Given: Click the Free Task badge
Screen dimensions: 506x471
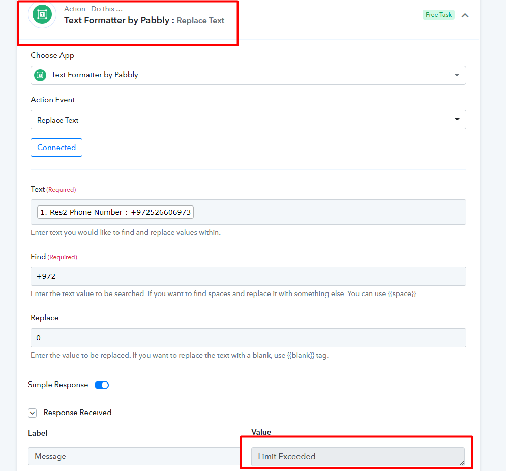Looking at the screenshot, I should pos(438,15).
